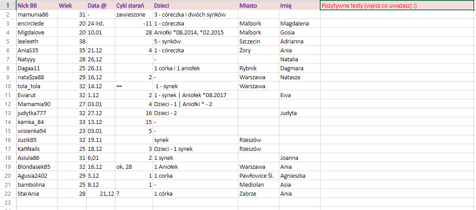476x210 pixels.
Task: Select the 'Nick BB' header cell
Action: pos(37,5)
